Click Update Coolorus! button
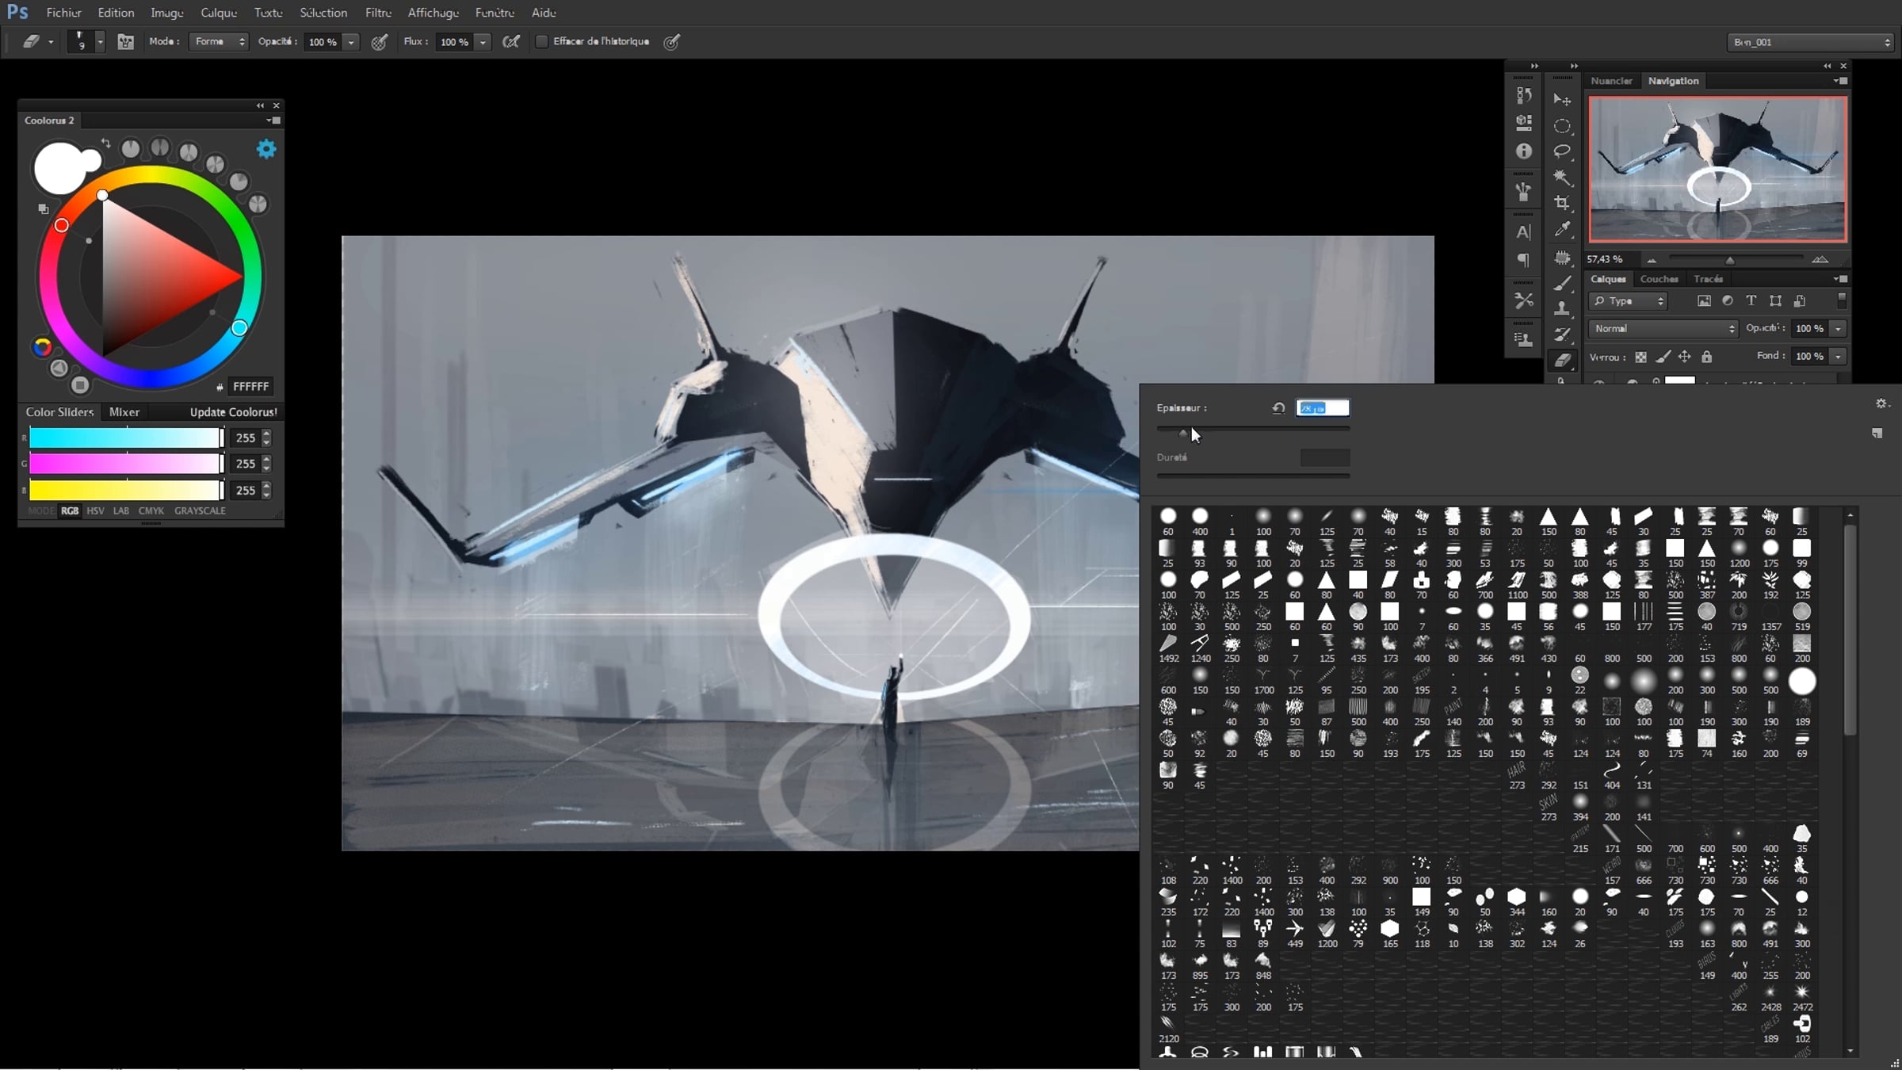Screen dimensions: 1902x1070 pyautogui.click(x=233, y=412)
